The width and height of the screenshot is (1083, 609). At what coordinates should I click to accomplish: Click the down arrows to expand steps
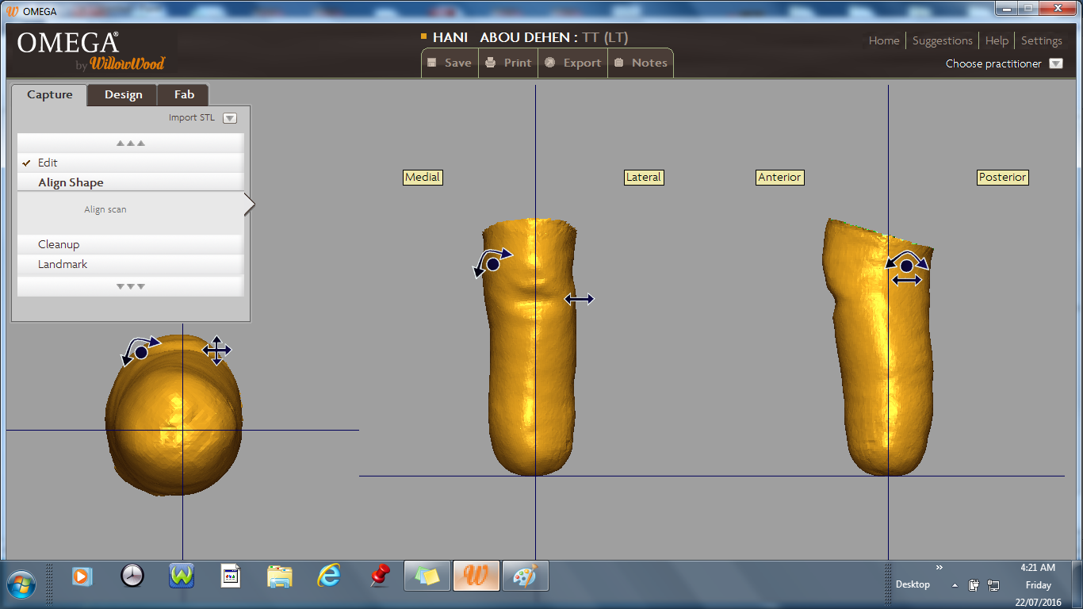[x=131, y=286]
